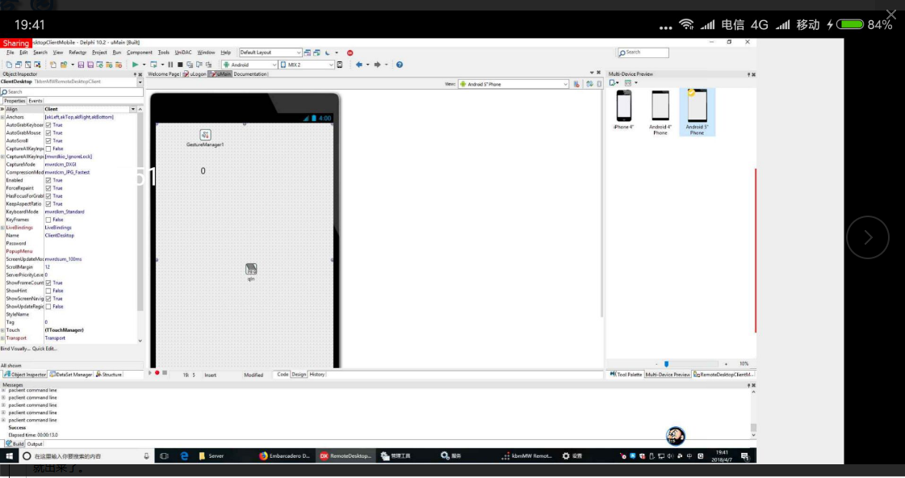Toggle the KeyFrames checkbox
Viewport: 905px width, 478px height.
click(x=48, y=220)
